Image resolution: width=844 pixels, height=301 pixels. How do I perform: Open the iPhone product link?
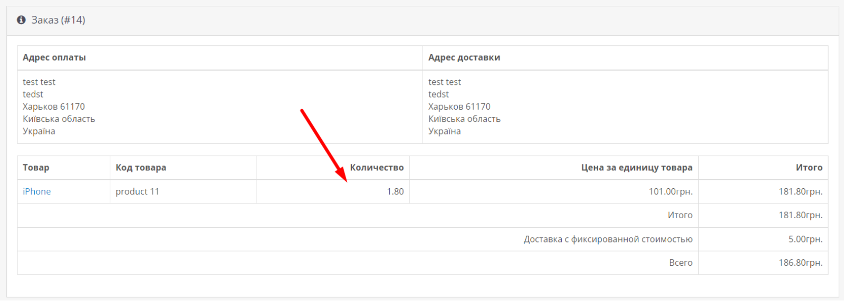37,191
